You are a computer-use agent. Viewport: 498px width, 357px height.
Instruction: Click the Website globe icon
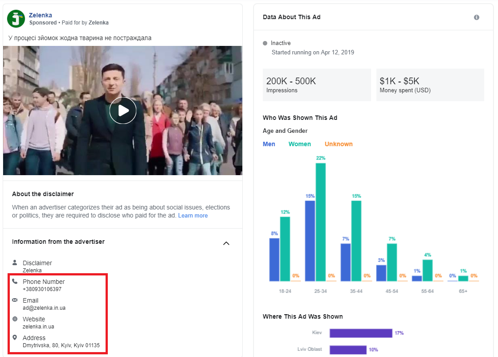point(15,319)
